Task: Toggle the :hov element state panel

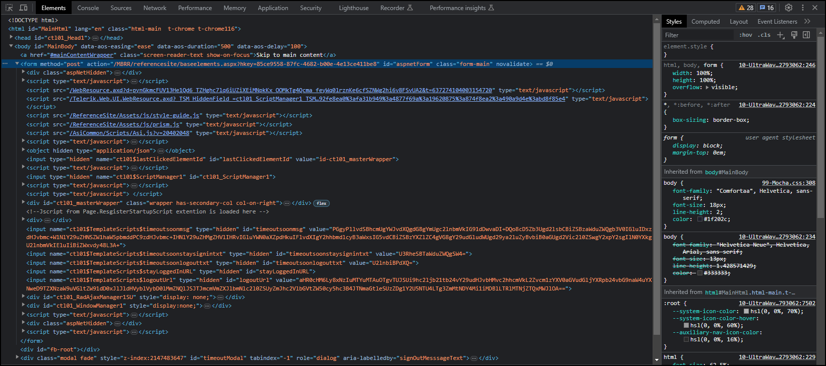Action: point(746,35)
